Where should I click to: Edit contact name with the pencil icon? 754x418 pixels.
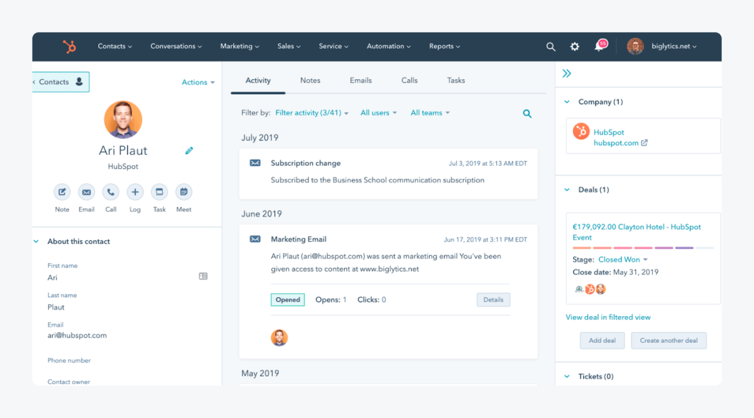click(x=189, y=150)
